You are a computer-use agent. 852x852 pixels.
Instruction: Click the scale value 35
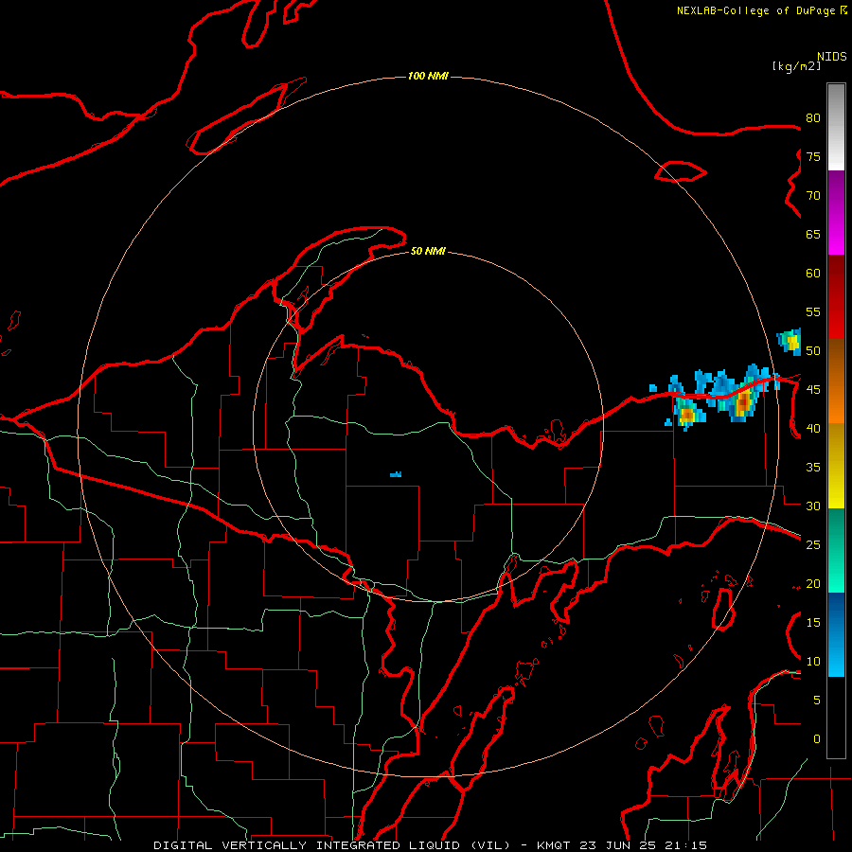click(813, 468)
